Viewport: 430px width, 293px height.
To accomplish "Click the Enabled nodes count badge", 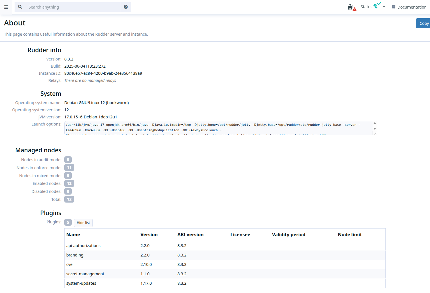I will (69, 183).
